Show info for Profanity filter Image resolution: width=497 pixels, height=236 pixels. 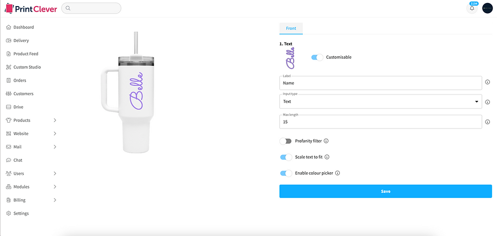click(x=326, y=141)
